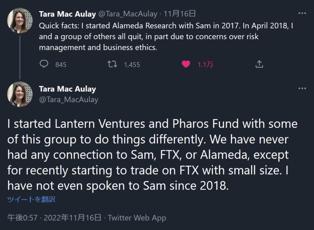The width and height of the screenshot is (314, 230).
Task: Click the 午後0:57 · 2022年11月16日 timestamp
Action: (54, 218)
